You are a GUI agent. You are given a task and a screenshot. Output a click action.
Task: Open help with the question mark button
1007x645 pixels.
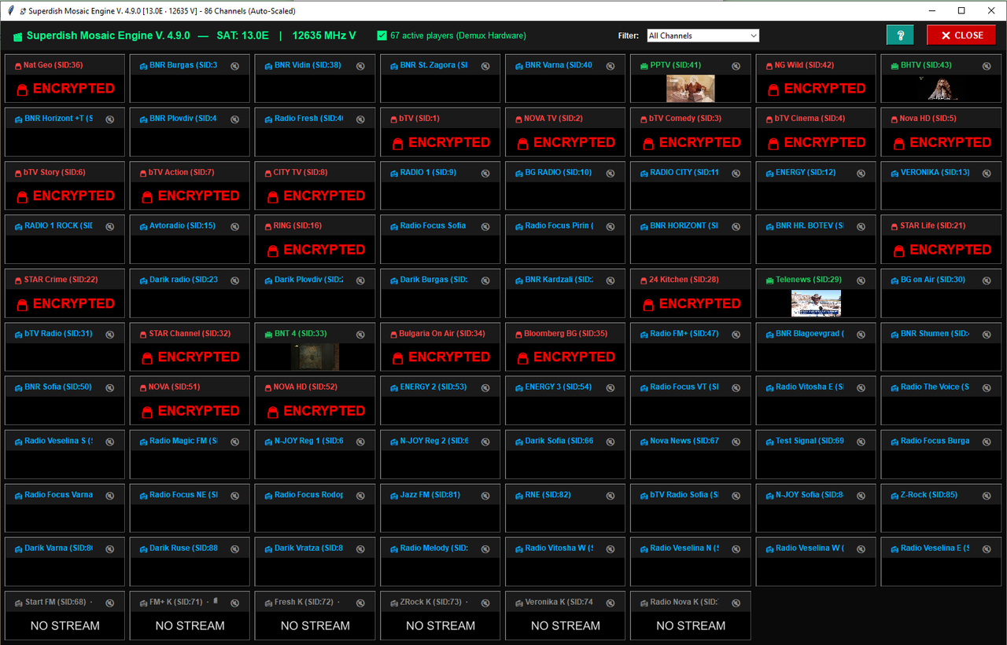[x=900, y=35]
